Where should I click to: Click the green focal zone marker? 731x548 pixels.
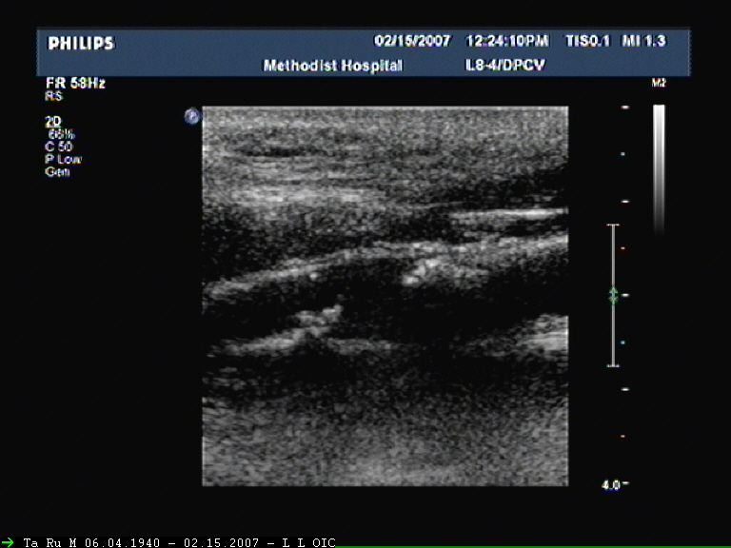(x=614, y=296)
